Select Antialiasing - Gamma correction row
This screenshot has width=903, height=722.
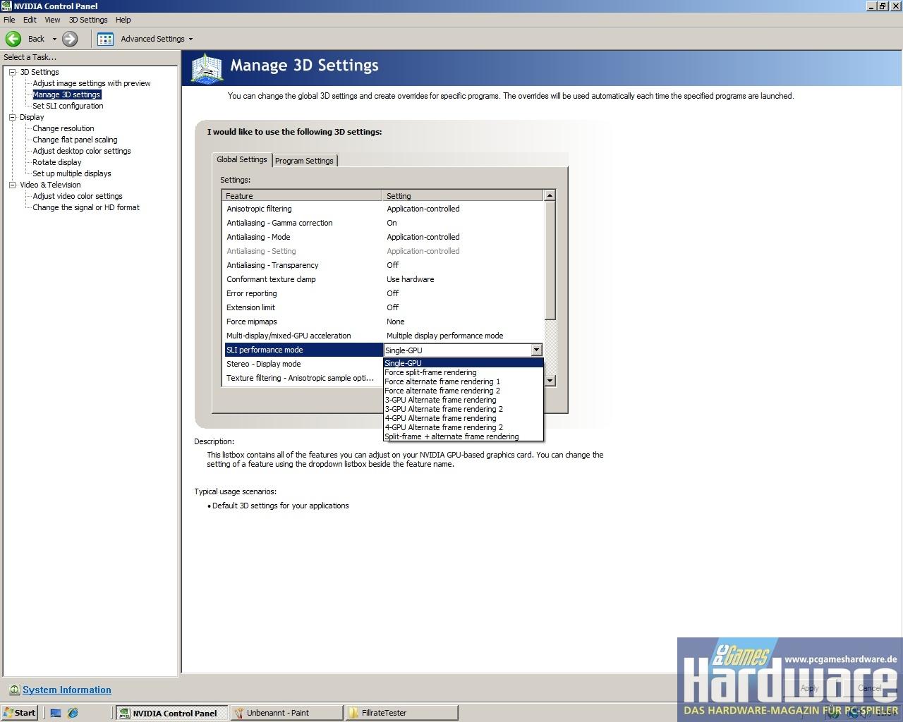[x=383, y=223]
